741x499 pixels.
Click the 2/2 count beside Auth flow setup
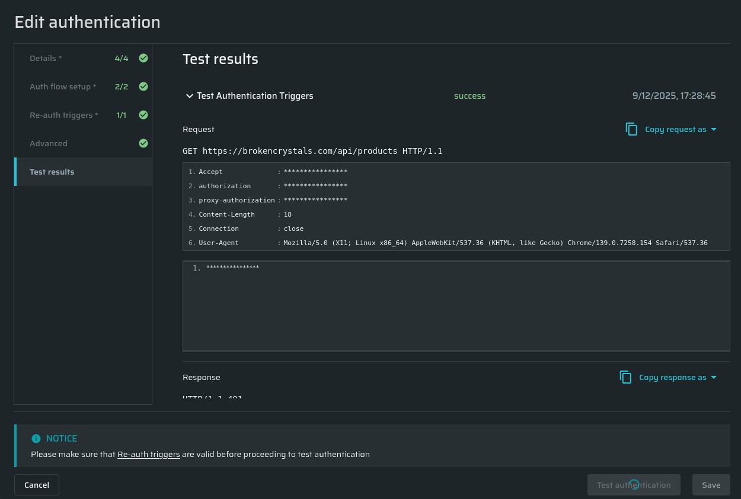122,86
